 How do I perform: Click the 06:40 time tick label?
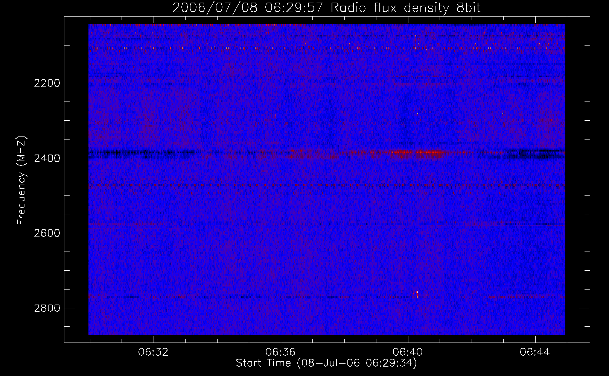pos(408,352)
